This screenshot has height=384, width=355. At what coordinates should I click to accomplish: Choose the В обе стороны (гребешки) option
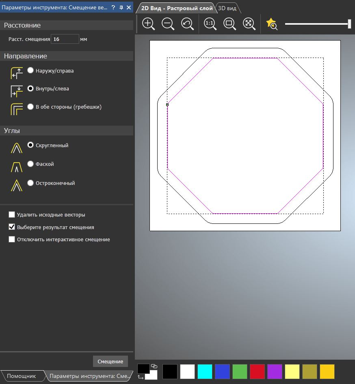[30, 107]
